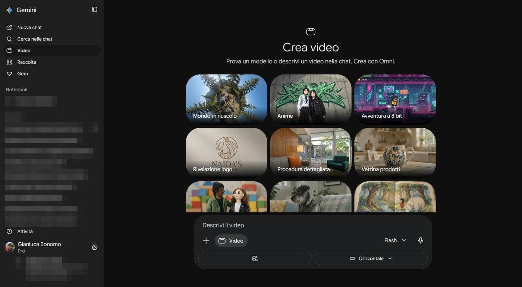Select the storybook forest illustration template
Image resolution: width=522 pixels, height=287 pixels.
click(x=395, y=197)
